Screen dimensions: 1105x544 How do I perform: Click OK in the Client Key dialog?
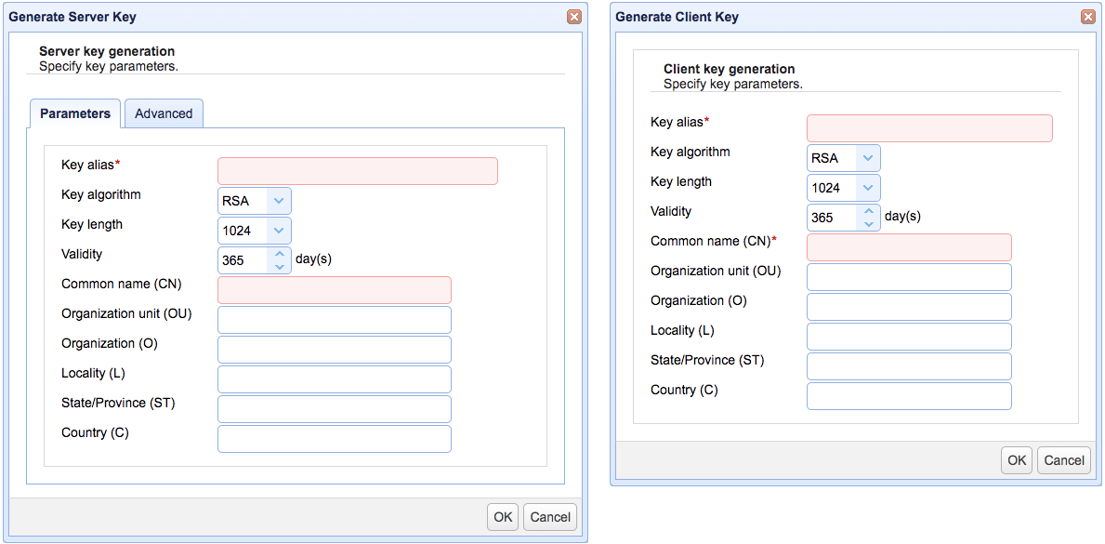coord(1016,459)
